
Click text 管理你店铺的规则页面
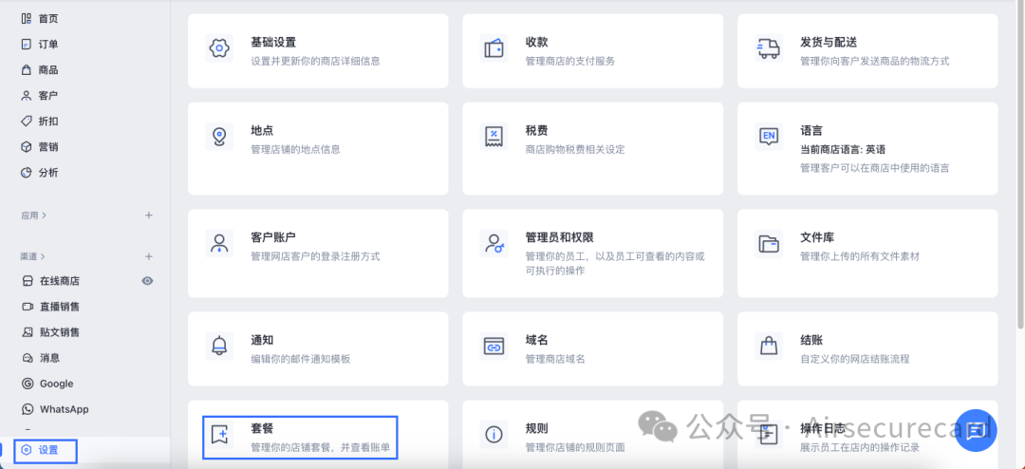[x=575, y=448]
